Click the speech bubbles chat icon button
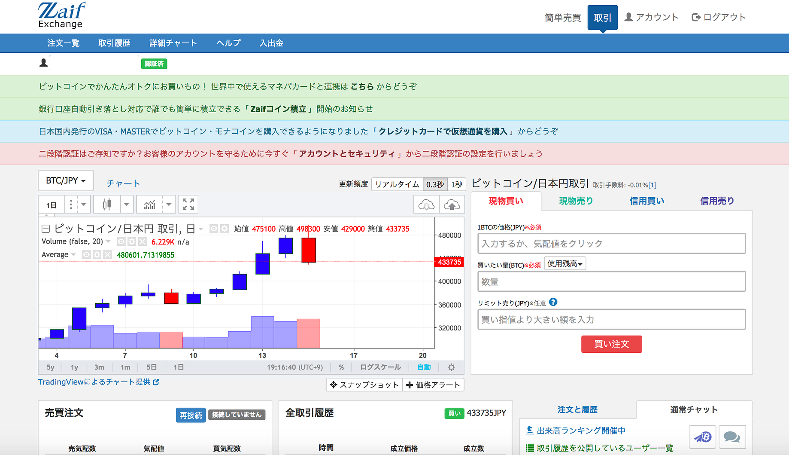Image resolution: width=789 pixels, height=455 pixels. point(732,437)
